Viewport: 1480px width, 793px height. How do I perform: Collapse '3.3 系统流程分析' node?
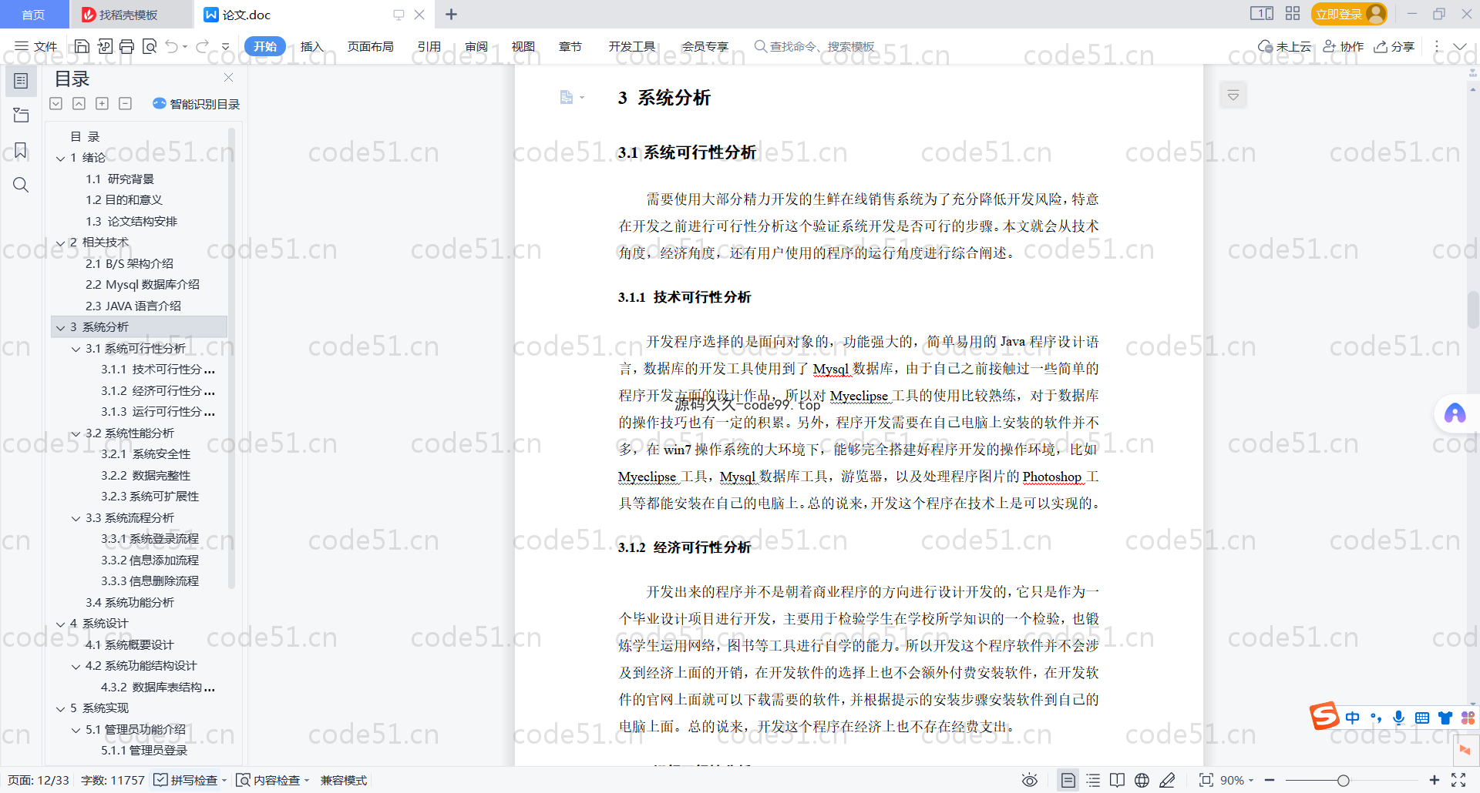point(76,518)
